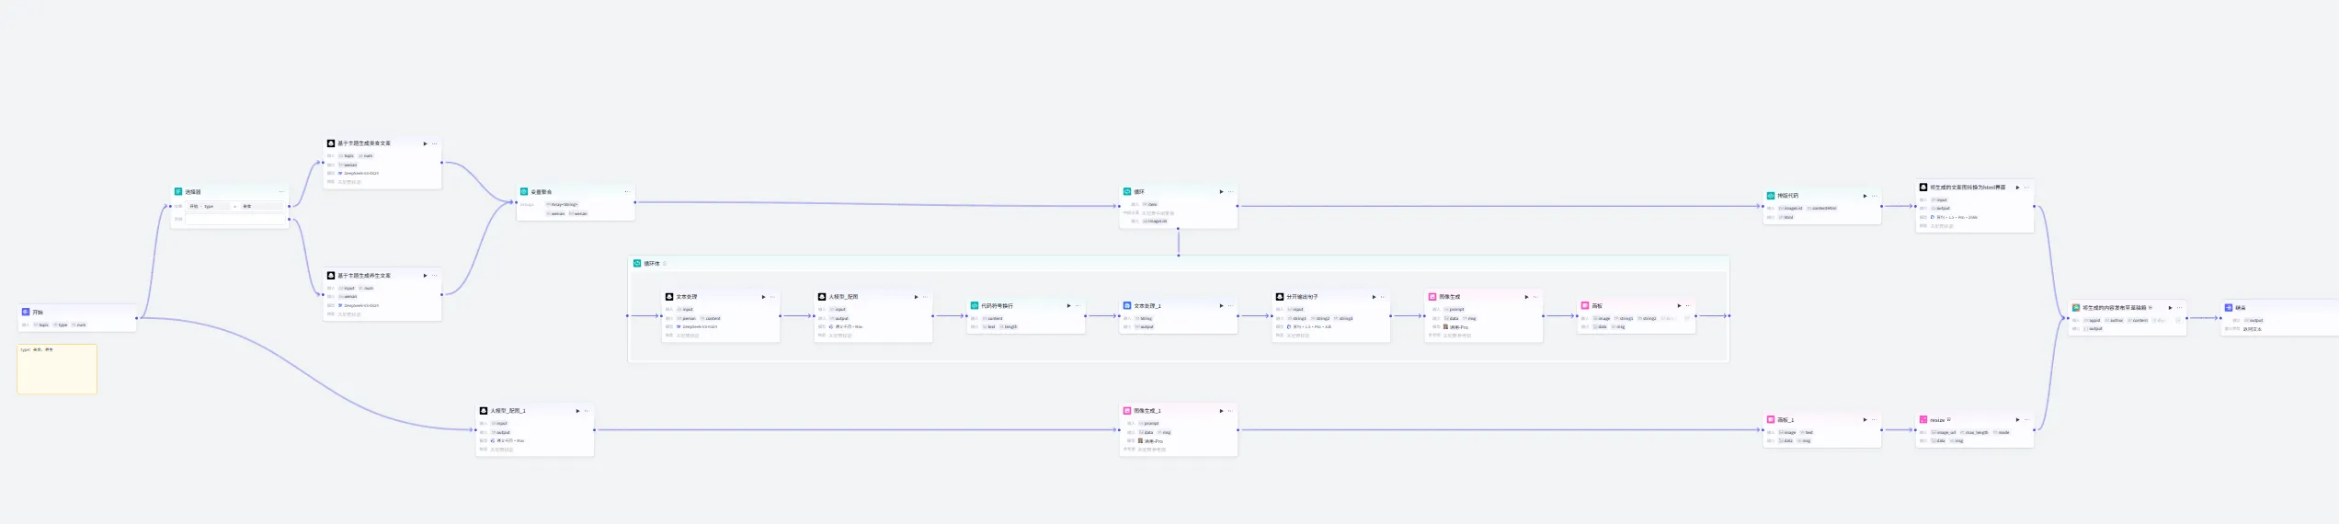Run the 循环 loop node
The image size is (2339, 524).
1221,191
